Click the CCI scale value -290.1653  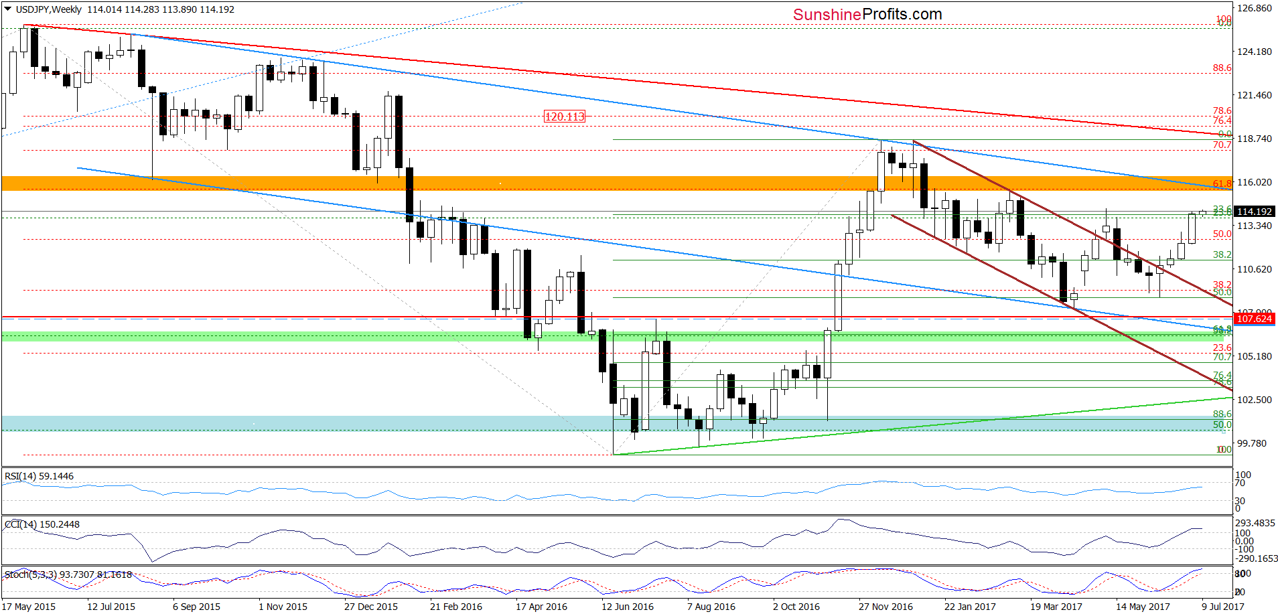click(1257, 558)
